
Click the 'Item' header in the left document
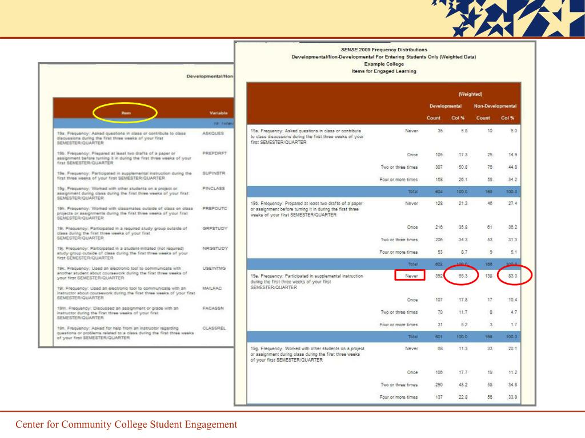click(126, 113)
